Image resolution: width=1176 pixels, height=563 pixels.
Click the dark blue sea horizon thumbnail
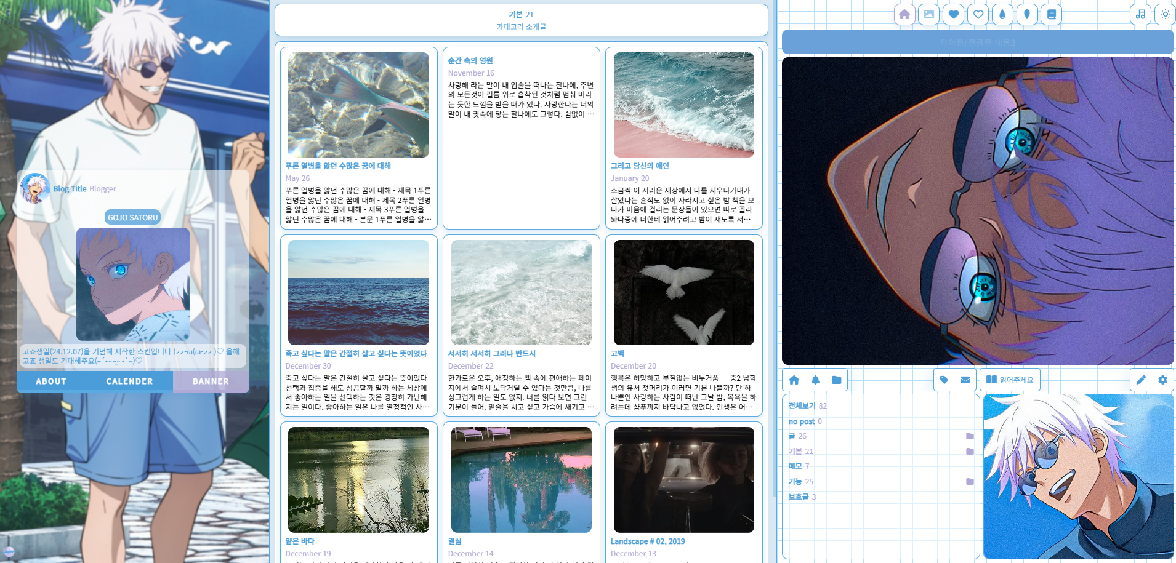[358, 292]
